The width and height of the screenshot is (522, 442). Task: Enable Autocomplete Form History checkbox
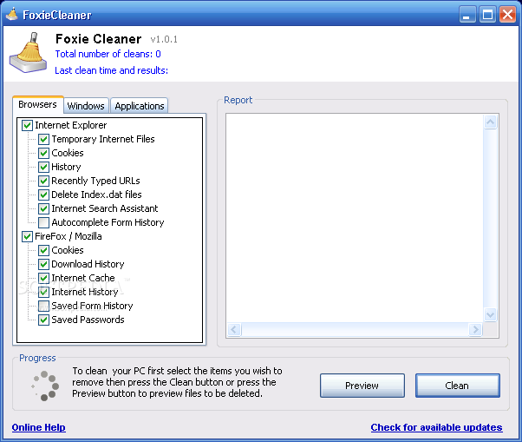pos(43,222)
